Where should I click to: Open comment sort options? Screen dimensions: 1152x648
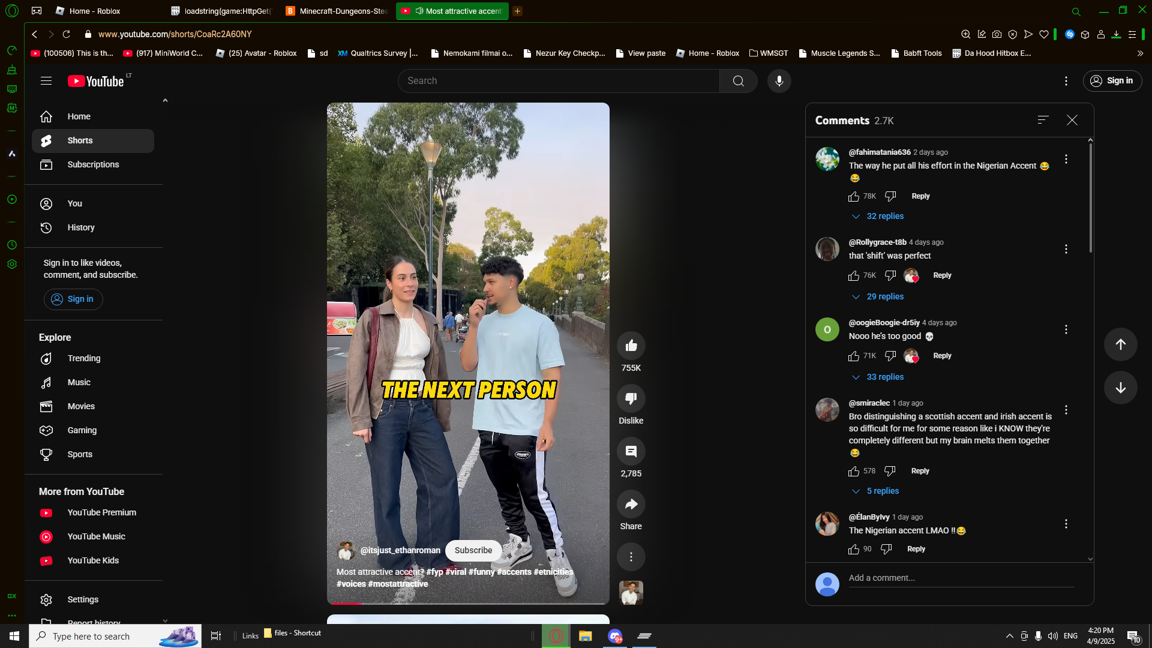point(1043,120)
